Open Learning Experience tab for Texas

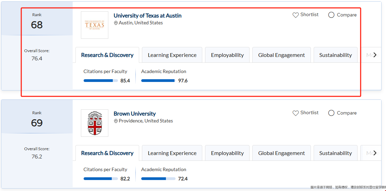[172, 55]
